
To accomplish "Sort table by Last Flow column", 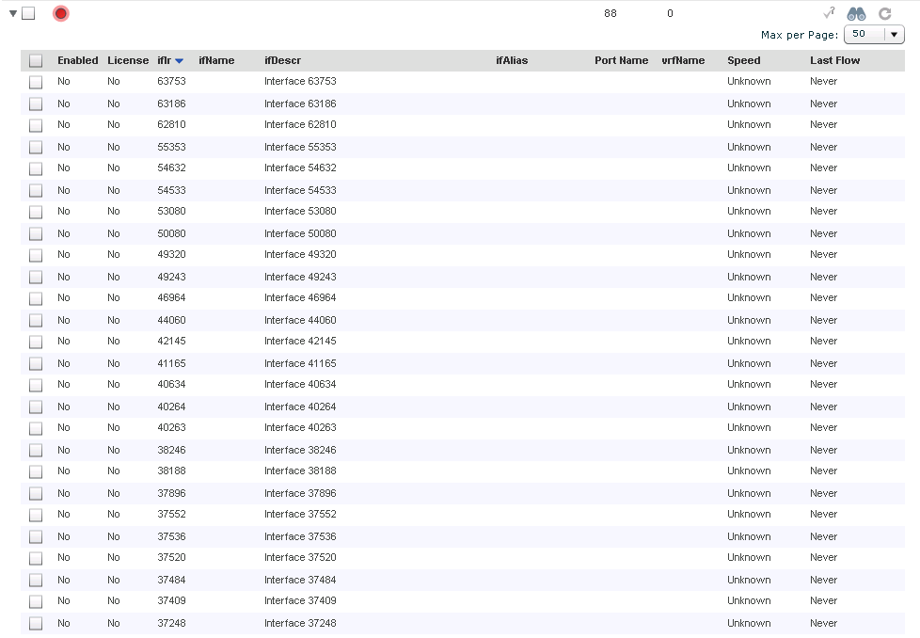I will (x=834, y=60).
